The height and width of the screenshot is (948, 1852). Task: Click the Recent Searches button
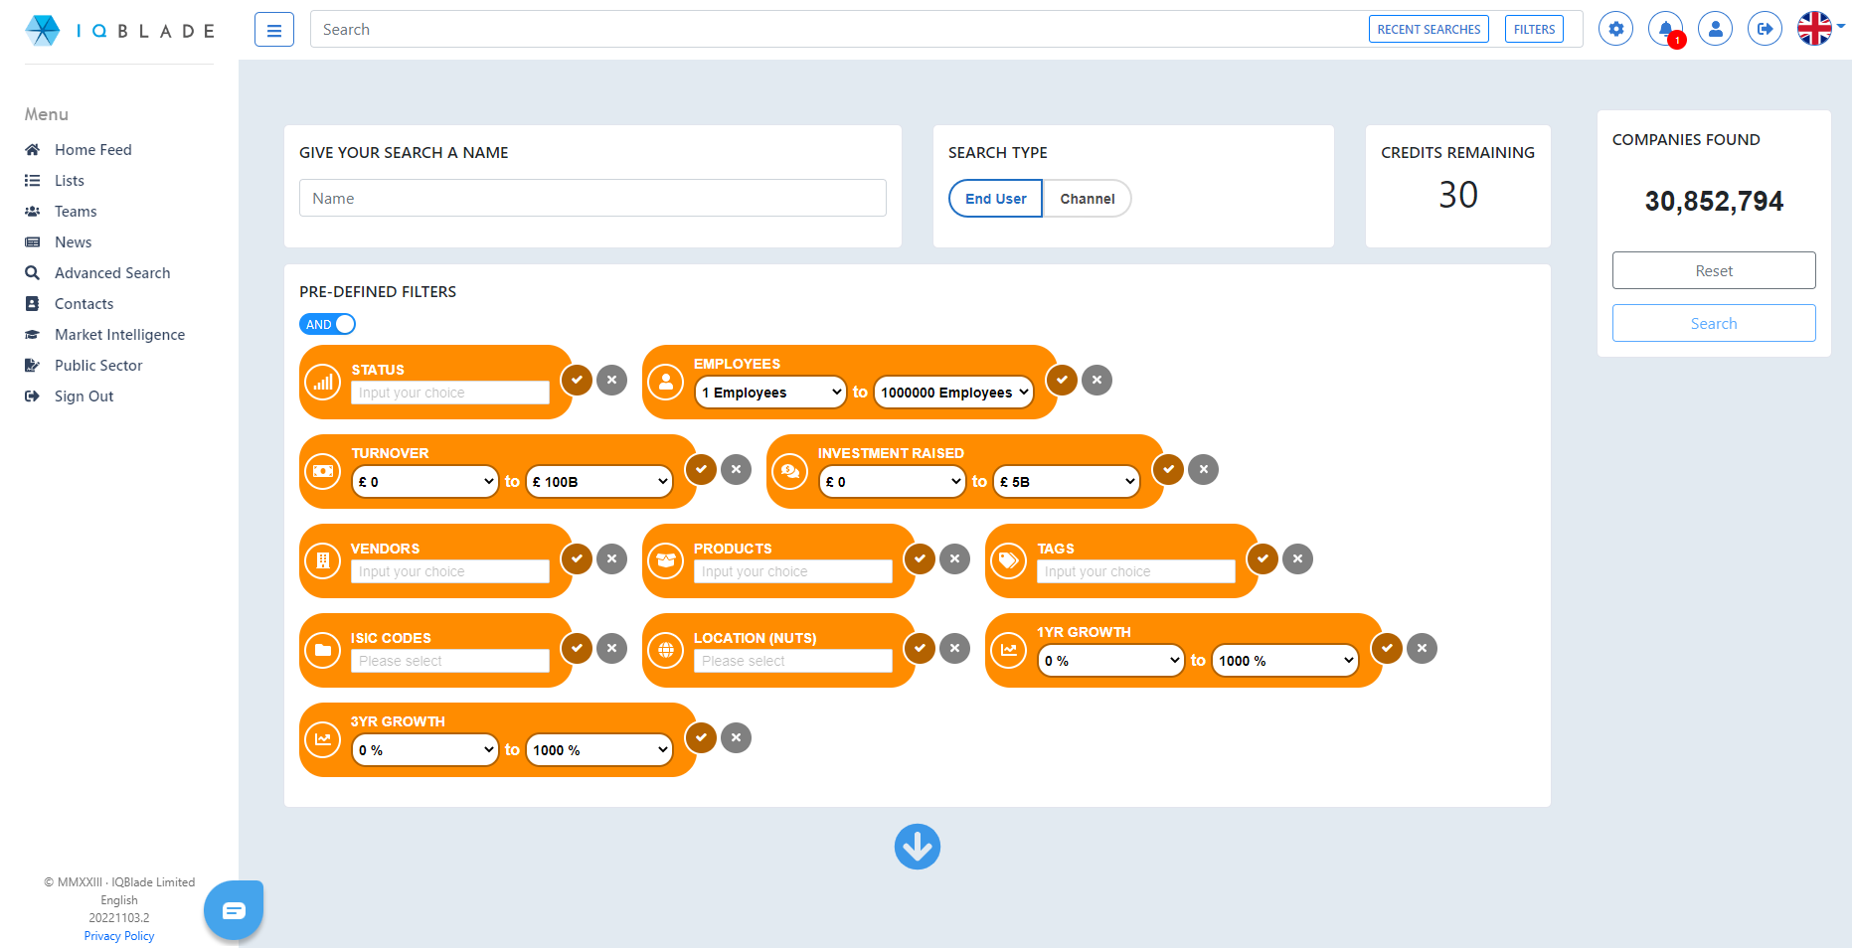[1429, 30]
